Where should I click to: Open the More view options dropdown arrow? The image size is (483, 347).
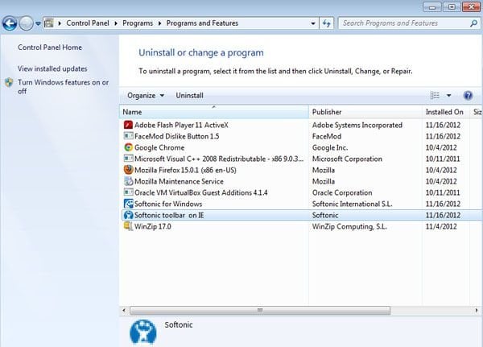(449, 96)
